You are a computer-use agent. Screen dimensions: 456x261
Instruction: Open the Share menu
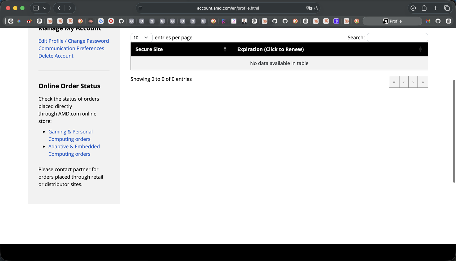pos(424,8)
